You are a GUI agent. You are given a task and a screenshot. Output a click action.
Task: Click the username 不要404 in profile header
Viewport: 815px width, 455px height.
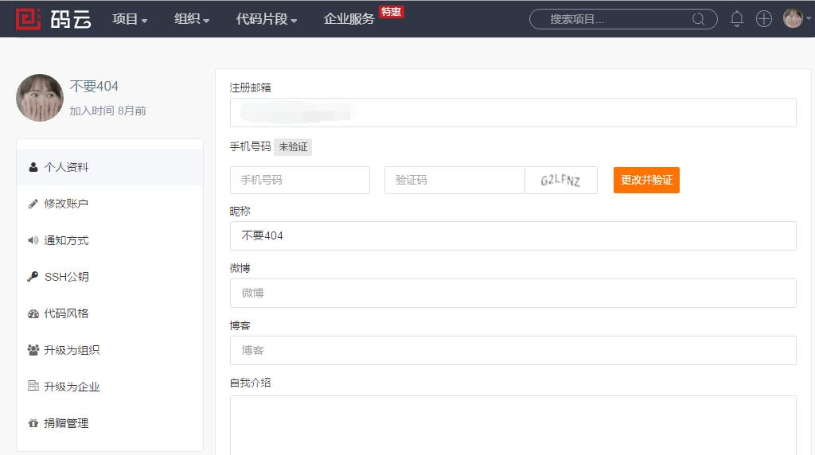coord(94,86)
